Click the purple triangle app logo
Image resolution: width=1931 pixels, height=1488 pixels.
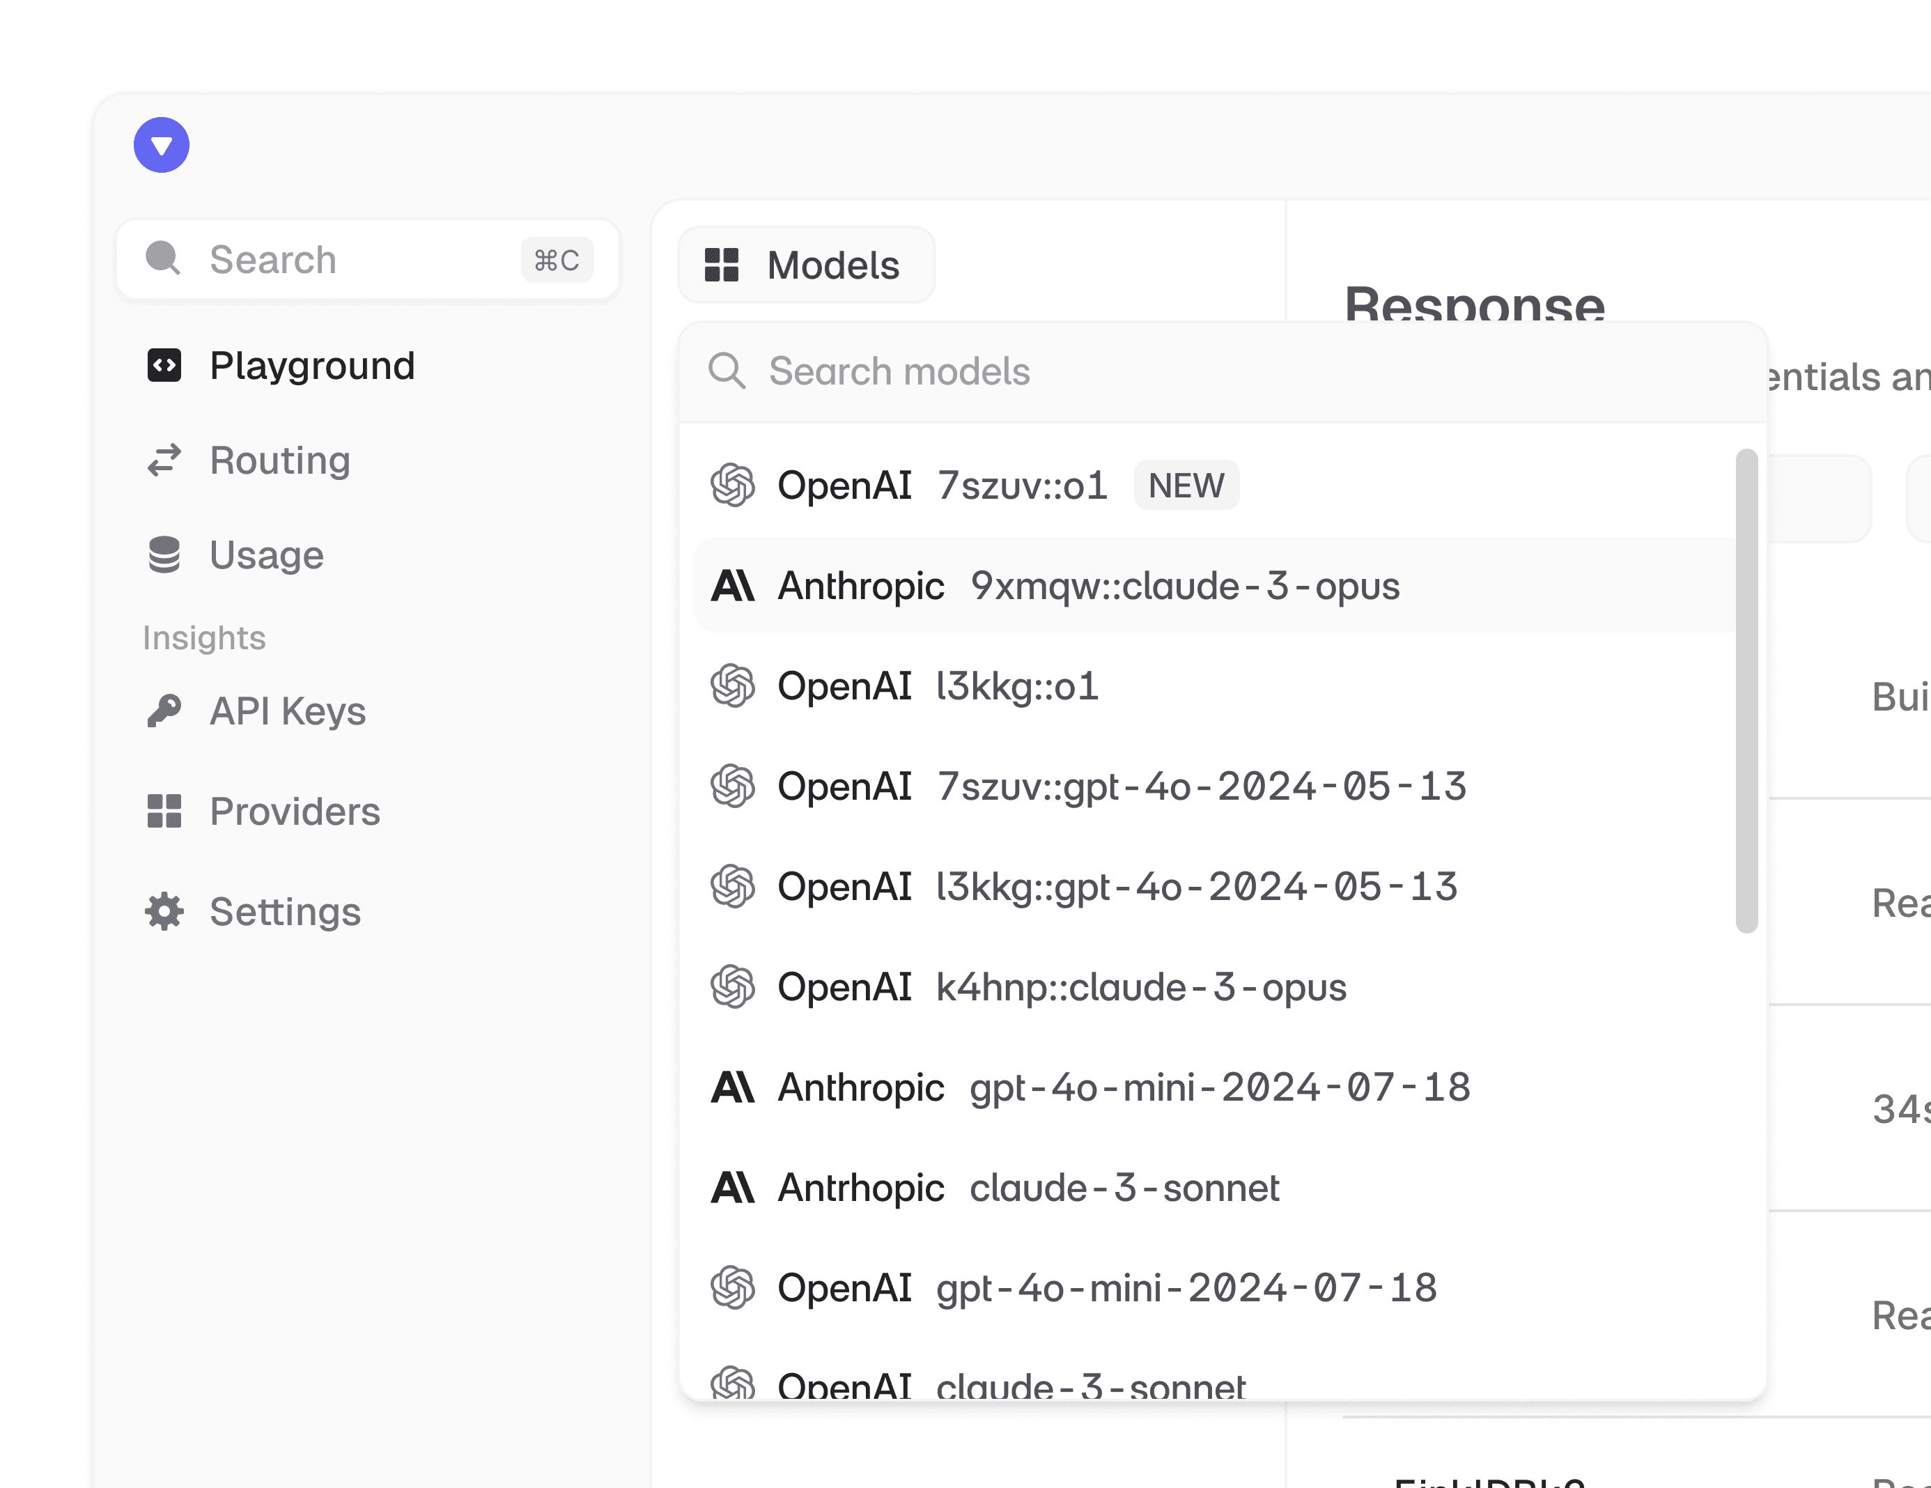[161, 145]
